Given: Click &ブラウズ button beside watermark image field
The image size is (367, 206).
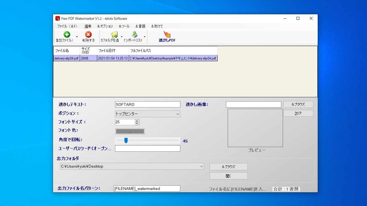Looking at the screenshot, I should (x=298, y=104).
